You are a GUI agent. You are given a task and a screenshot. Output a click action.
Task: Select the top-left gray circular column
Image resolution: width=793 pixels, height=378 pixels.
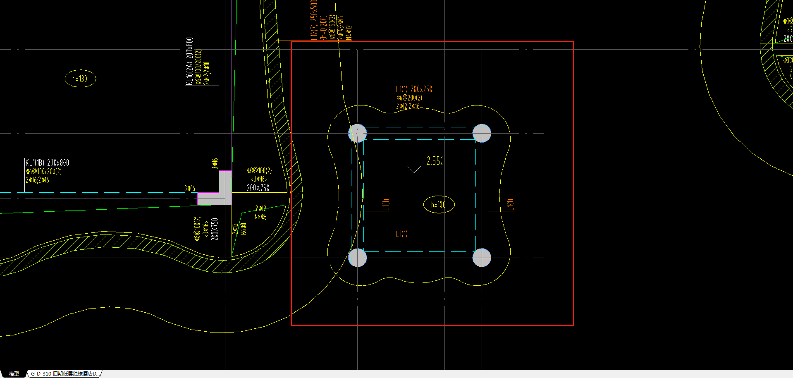(358, 133)
